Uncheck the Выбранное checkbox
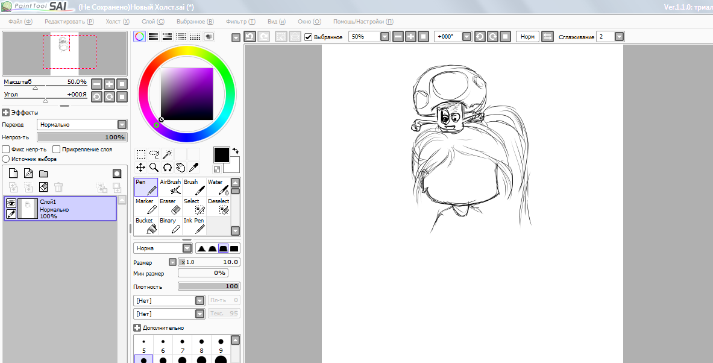This screenshot has width=713, height=363. pyautogui.click(x=309, y=36)
